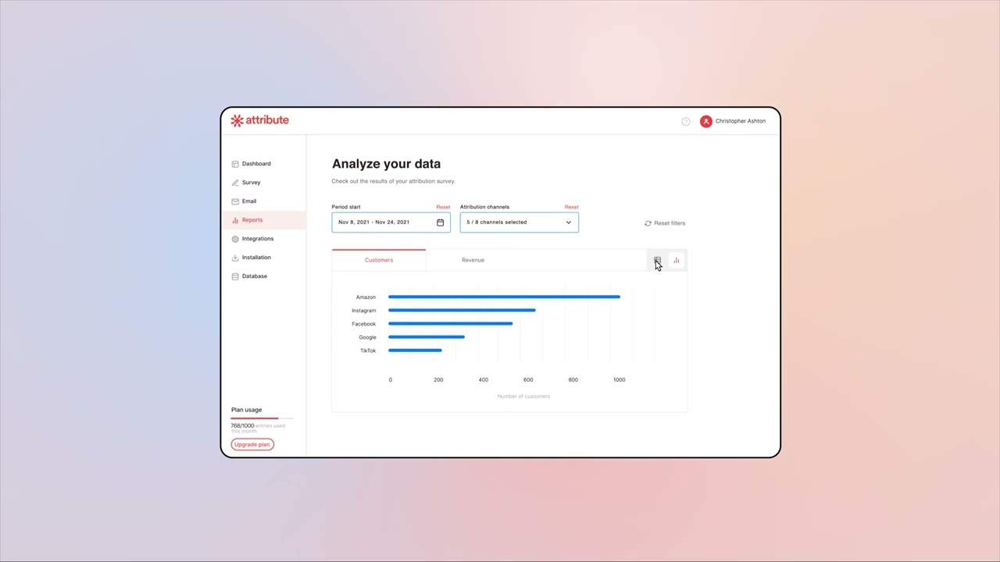The width and height of the screenshot is (1000, 562).
Task: Click the calendar icon in Period start field
Action: click(440, 222)
